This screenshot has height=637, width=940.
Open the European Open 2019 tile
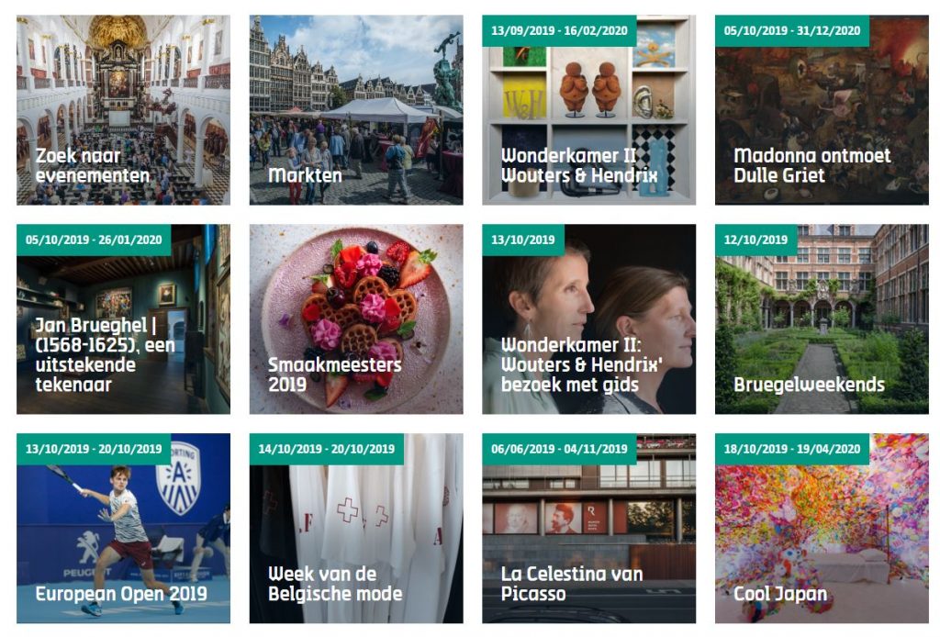click(x=123, y=529)
